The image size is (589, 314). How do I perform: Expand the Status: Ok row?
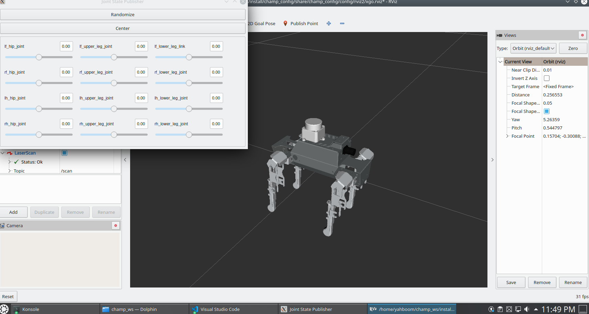tap(10, 162)
